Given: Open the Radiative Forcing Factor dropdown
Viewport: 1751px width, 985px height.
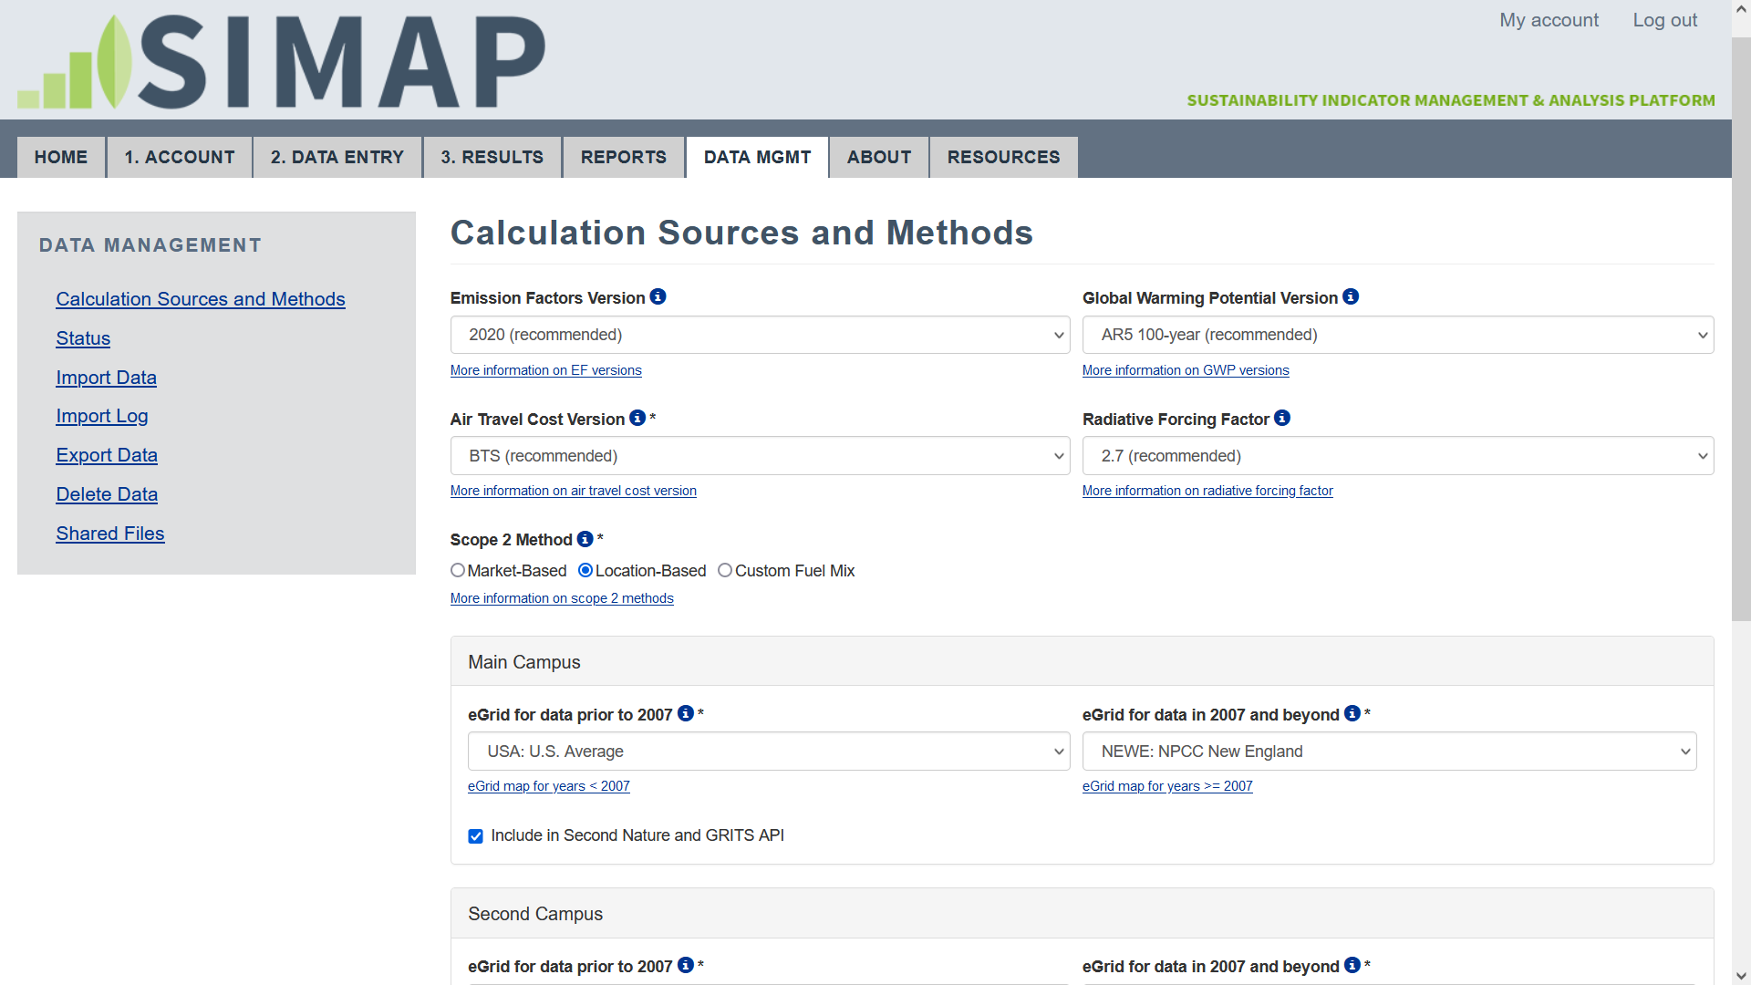Looking at the screenshot, I should tap(1398, 456).
